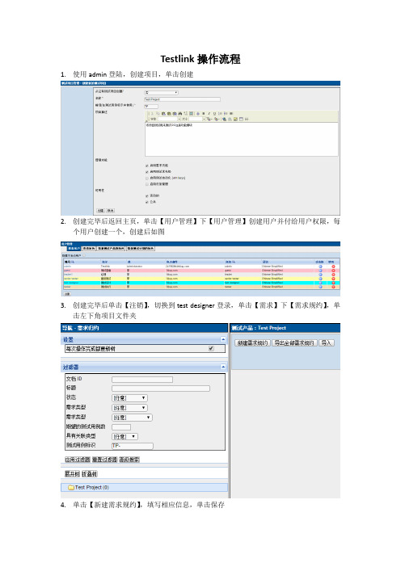Screen dimensions: 401x567
Task: Click the blue icon in the cyan test designer row
Action: pyautogui.click(x=320, y=283)
